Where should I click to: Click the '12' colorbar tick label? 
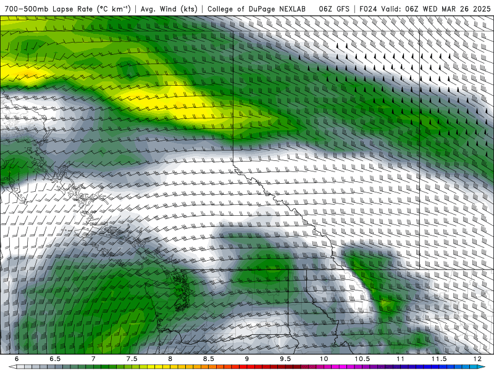(477, 359)
